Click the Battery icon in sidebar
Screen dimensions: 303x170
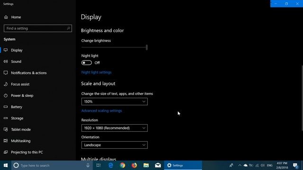pos(6,107)
